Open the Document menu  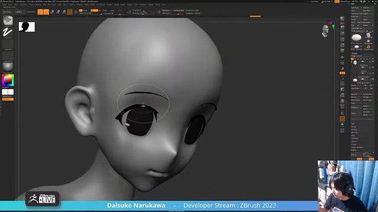[x=24, y=5]
